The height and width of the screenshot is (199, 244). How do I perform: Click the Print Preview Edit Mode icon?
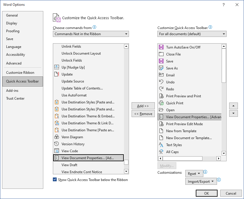pos(162,124)
